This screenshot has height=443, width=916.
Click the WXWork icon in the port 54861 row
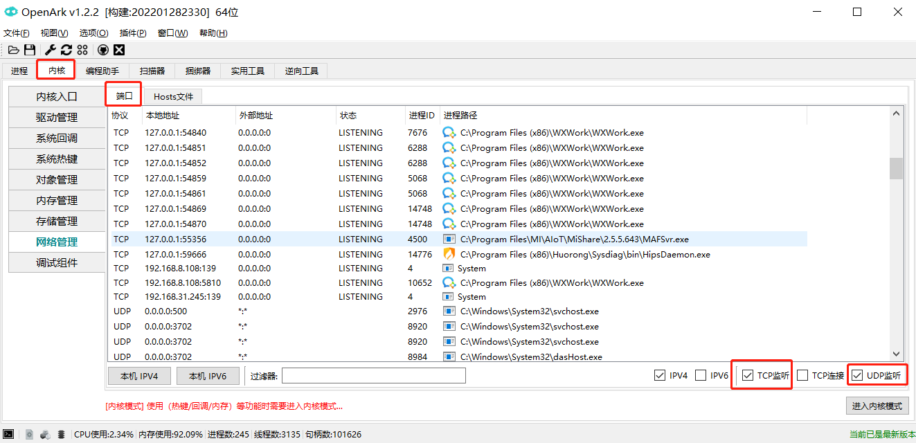point(449,193)
